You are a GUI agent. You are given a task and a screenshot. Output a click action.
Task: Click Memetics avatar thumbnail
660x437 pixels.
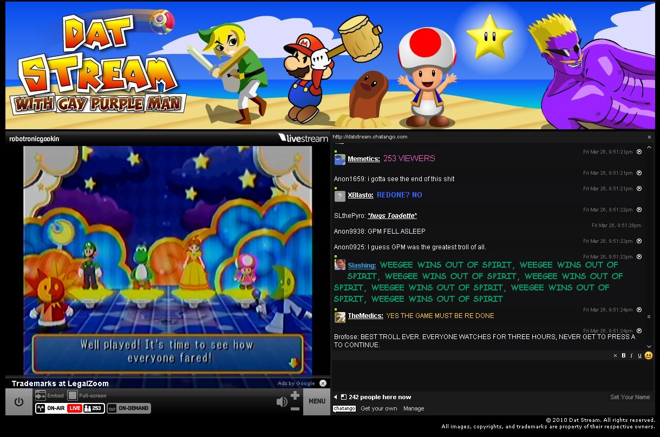pos(339,159)
